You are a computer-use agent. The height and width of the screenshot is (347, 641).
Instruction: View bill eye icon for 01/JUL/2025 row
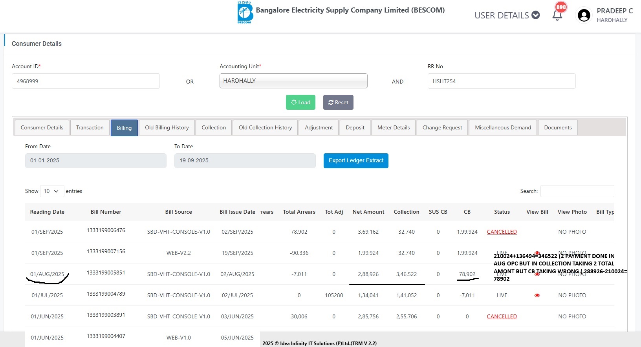tap(537, 295)
